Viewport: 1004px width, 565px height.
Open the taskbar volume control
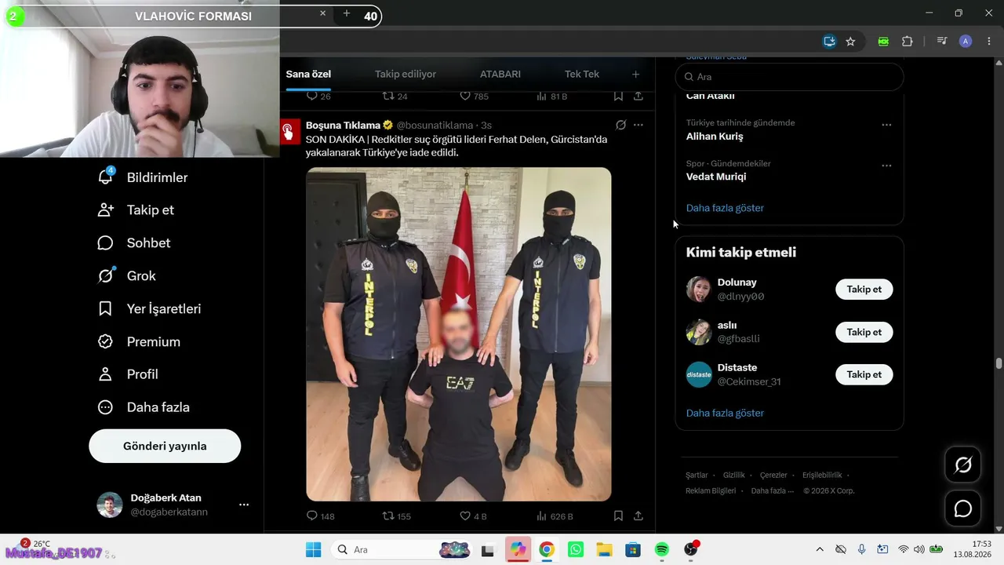[919, 549]
